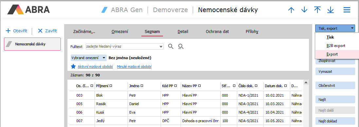The height and width of the screenshot is (127, 359).
Task: Click the down arrow navigation icon
Action: tap(304, 10)
